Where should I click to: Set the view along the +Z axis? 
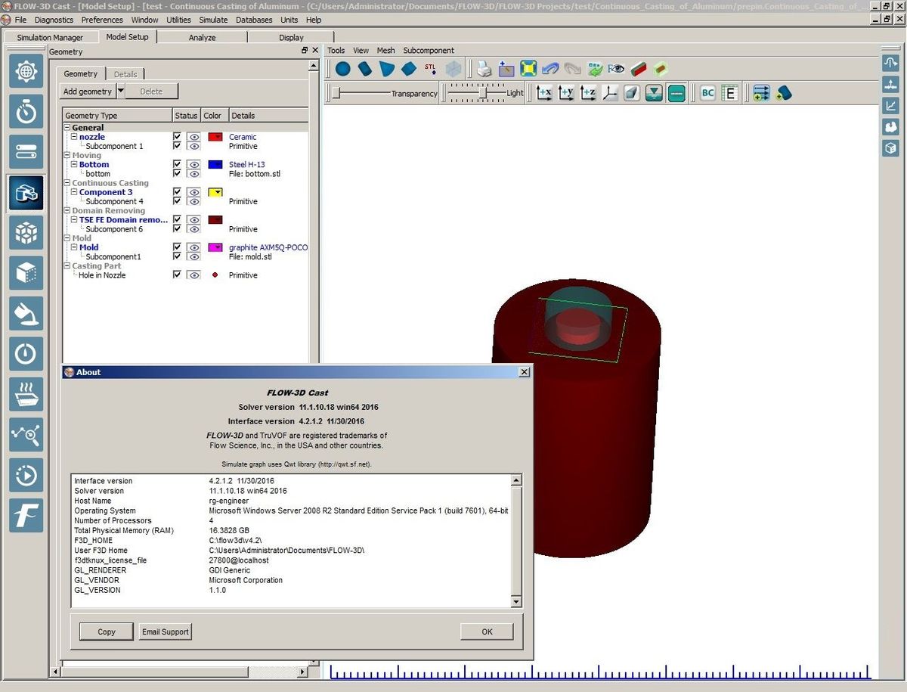tap(590, 92)
